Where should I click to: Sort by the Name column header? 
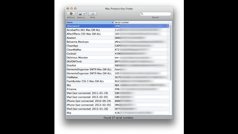[x=90, y=22]
